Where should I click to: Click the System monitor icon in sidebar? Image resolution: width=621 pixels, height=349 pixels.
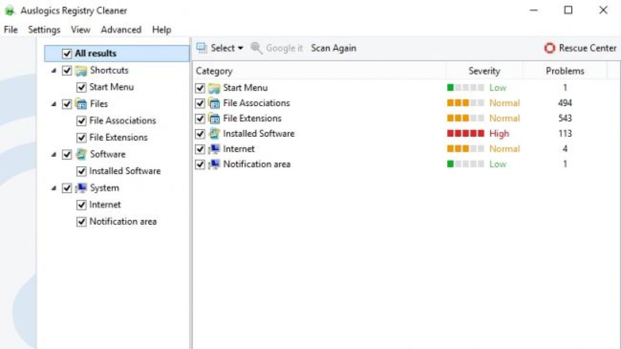[x=81, y=187]
